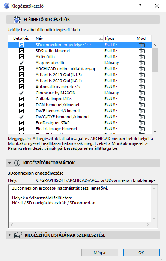Expand Kiegészítők listájának szerkesztése section

coord(10,235)
